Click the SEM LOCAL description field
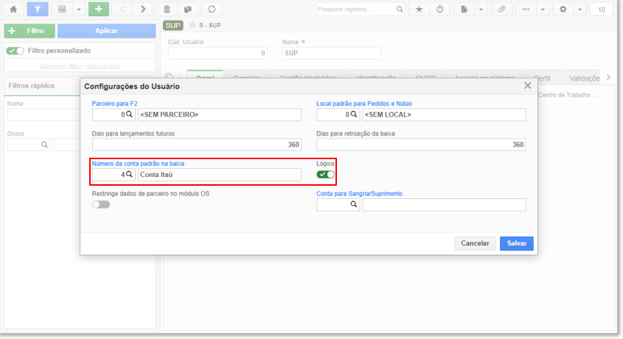 444,115
